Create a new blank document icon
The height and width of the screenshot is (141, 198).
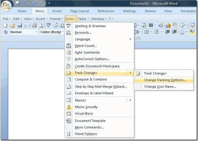point(6,25)
